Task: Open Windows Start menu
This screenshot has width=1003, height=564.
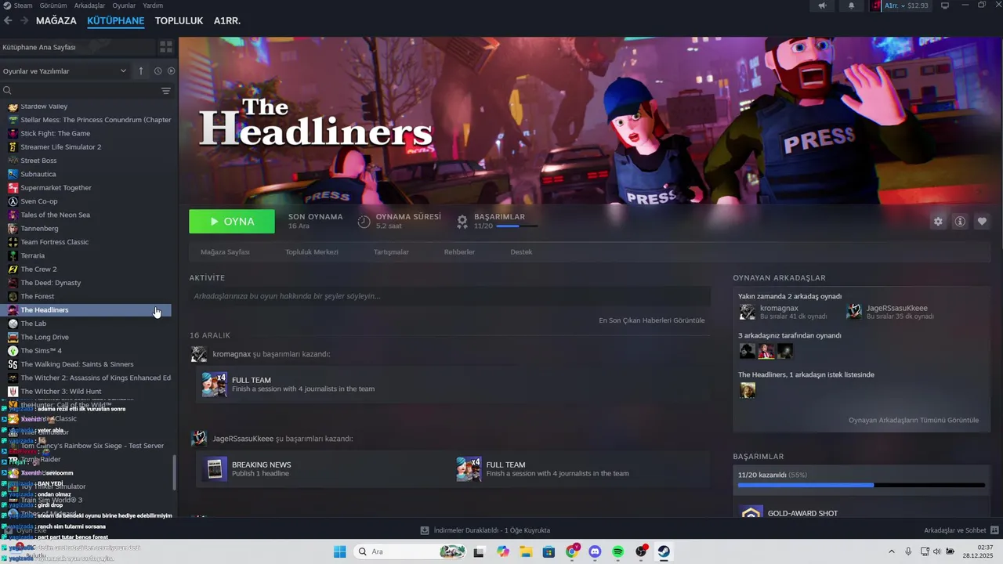Action: (339, 551)
